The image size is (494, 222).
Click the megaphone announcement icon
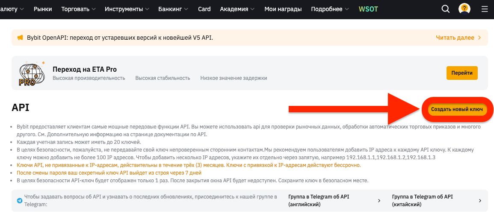[x=20, y=38]
